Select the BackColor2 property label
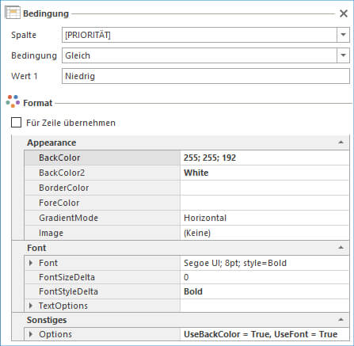 pos(62,173)
